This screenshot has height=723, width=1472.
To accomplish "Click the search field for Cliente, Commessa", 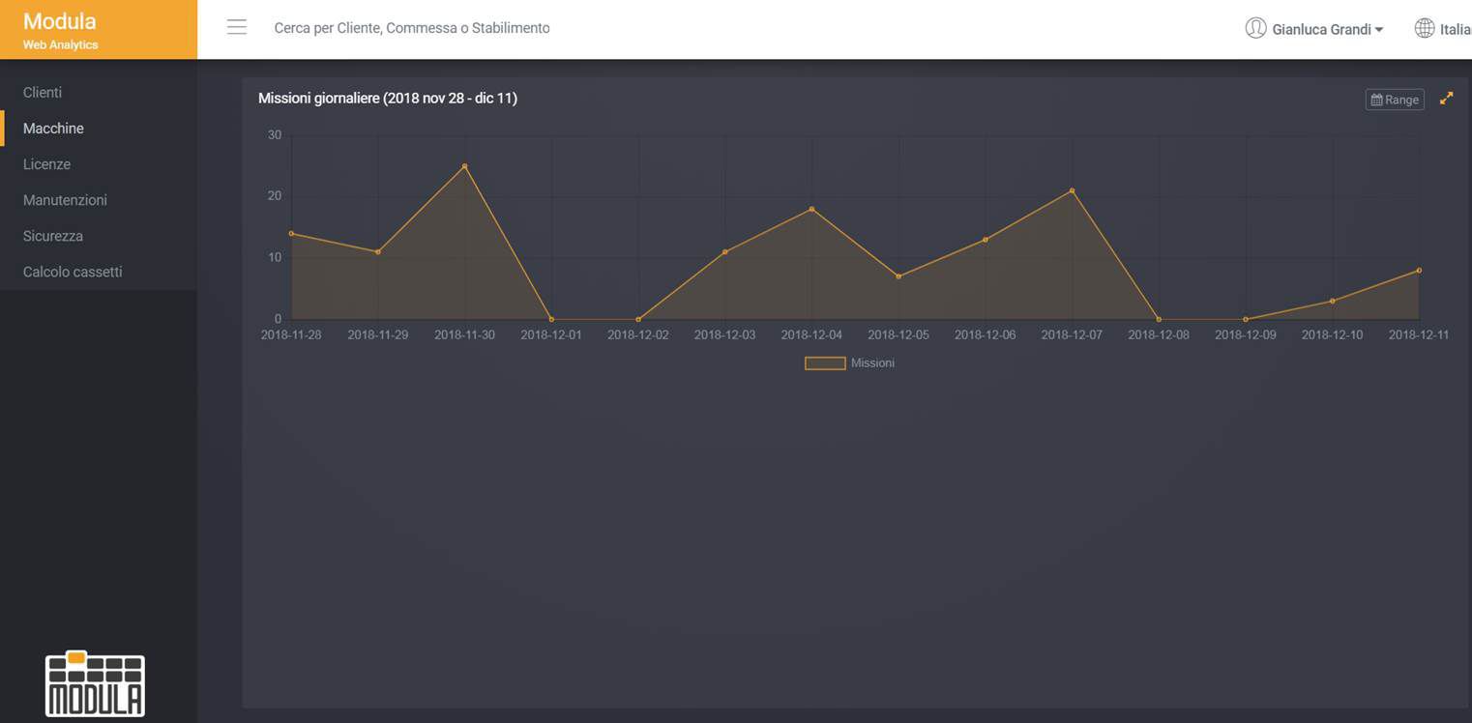I will point(412,28).
